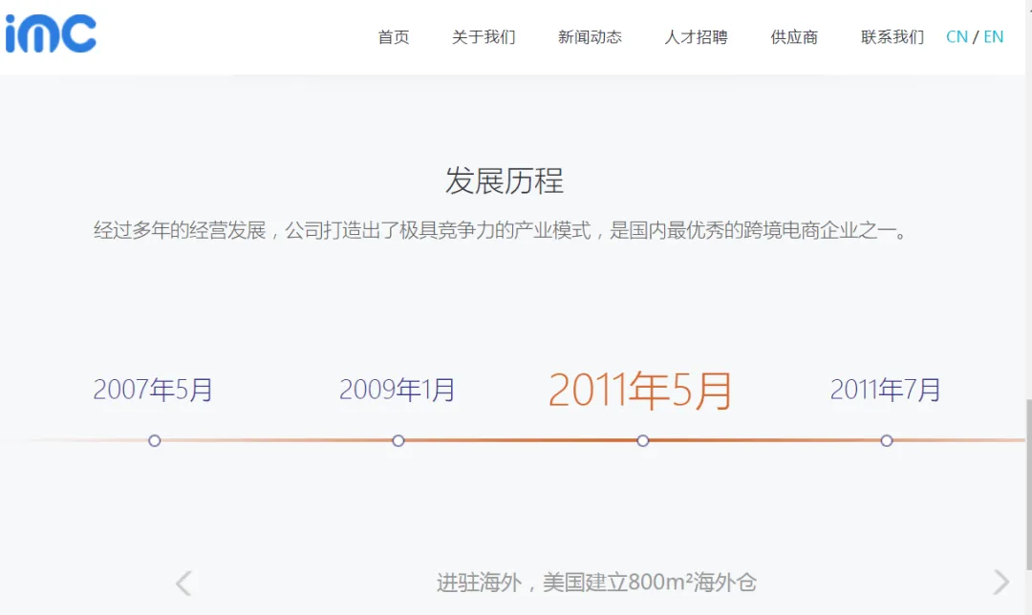The image size is (1032, 615).
Task: Click the active 2011年5月 timeline dot
Action: click(x=643, y=440)
